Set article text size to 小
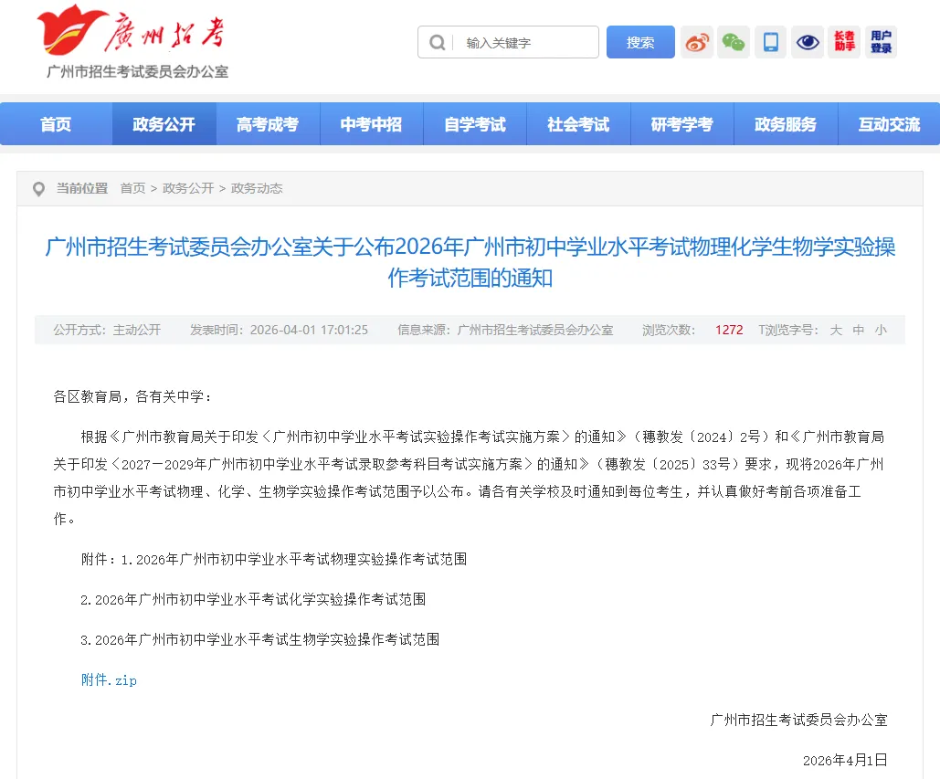940x779 pixels. pyautogui.click(x=881, y=330)
